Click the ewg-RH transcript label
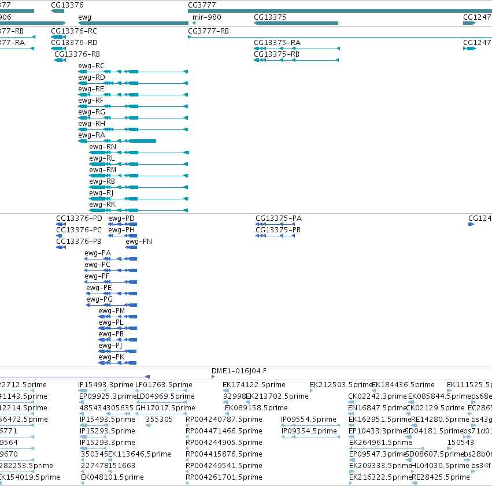The width and height of the screenshot is (492, 486). (91, 124)
